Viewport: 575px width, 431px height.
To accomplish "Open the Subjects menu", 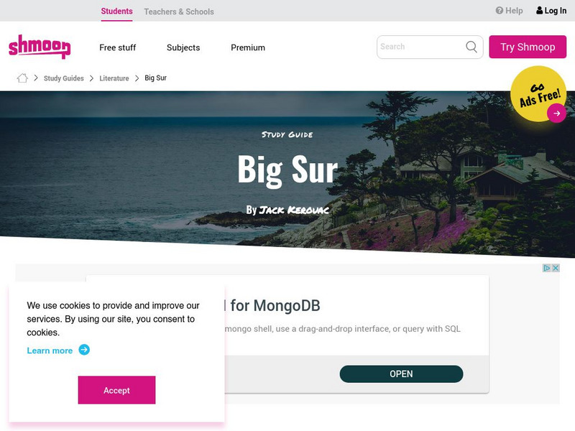I will coord(183,47).
